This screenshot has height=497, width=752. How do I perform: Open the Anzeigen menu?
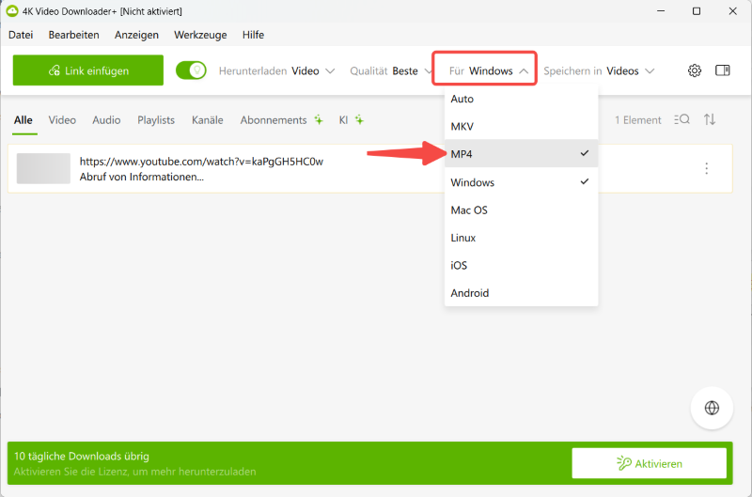coord(136,35)
